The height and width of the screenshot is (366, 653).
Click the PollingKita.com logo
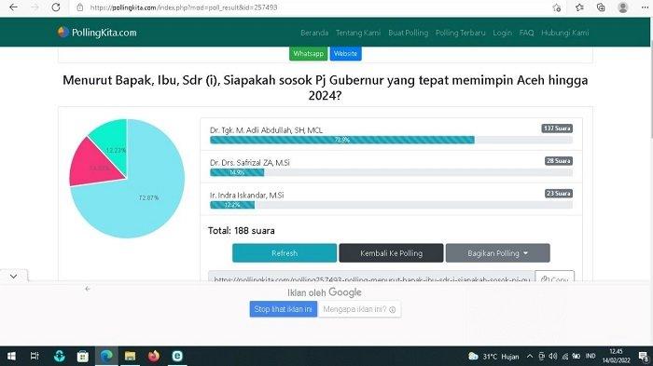pos(97,33)
